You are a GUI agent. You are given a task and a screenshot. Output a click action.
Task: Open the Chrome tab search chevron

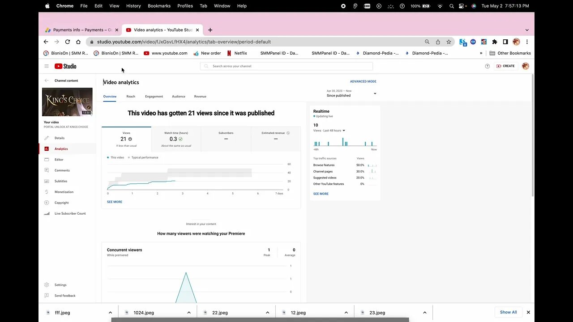point(527,30)
